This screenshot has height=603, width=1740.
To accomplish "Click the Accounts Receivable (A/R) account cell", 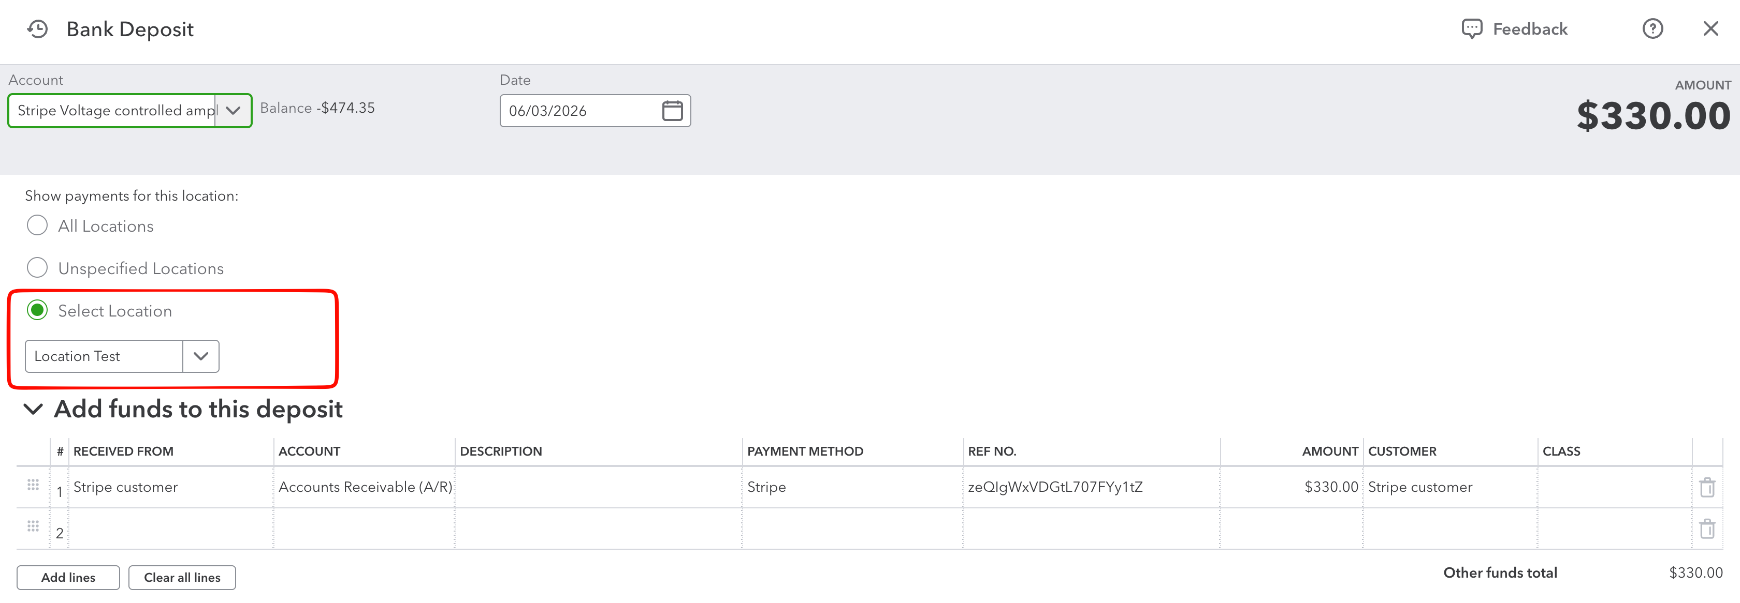I will [365, 487].
